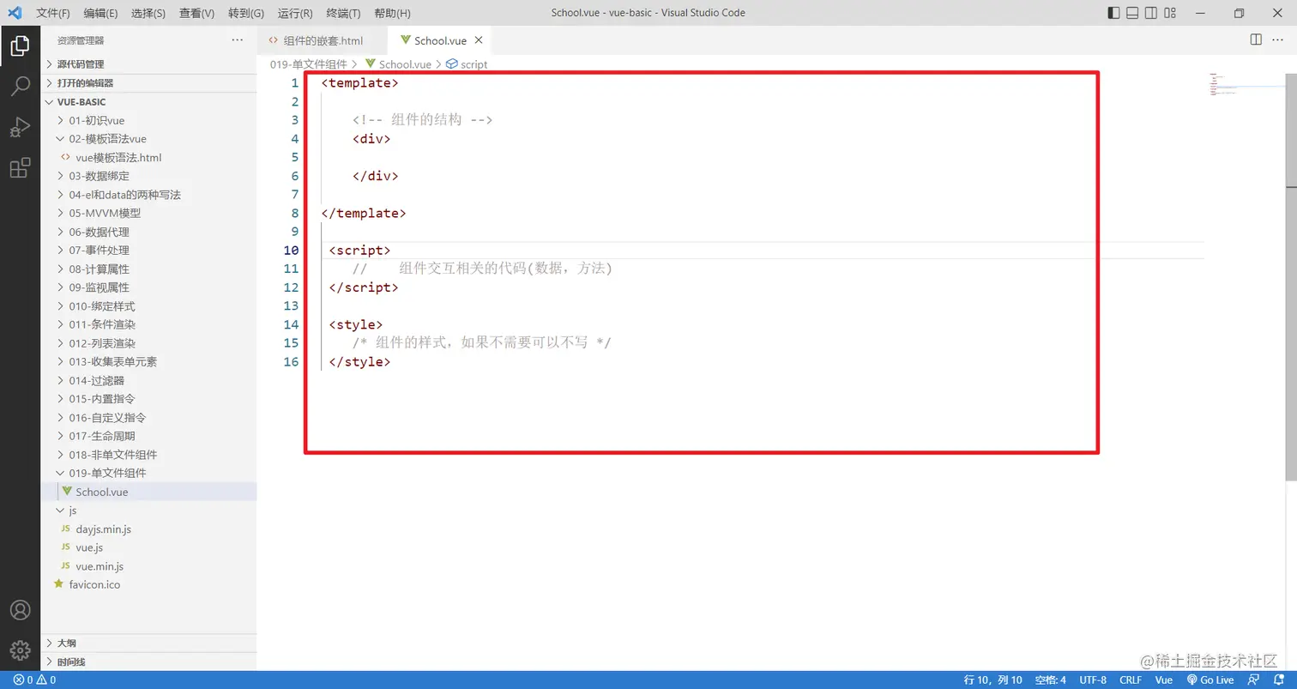Expand the 010-绑定样式 folder
This screenshot has height=689, width=1297.
coord(148,306)
